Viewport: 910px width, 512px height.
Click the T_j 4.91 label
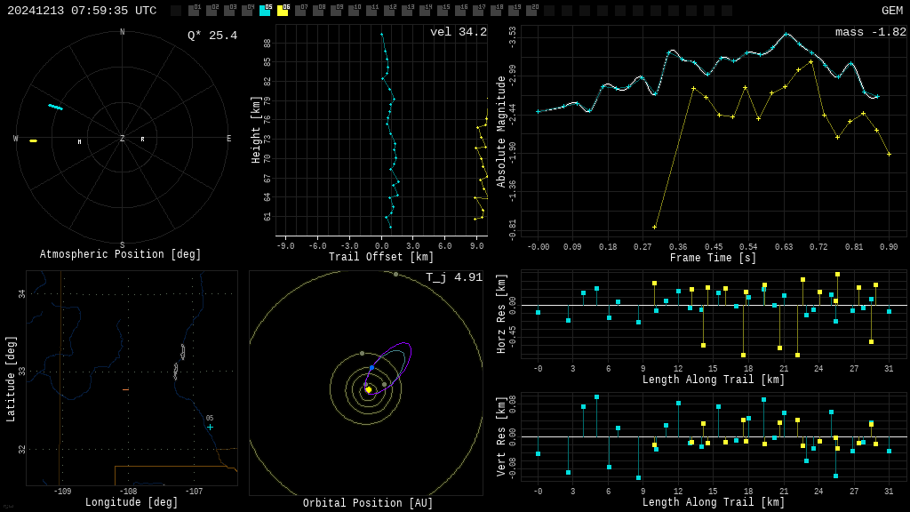453,277
